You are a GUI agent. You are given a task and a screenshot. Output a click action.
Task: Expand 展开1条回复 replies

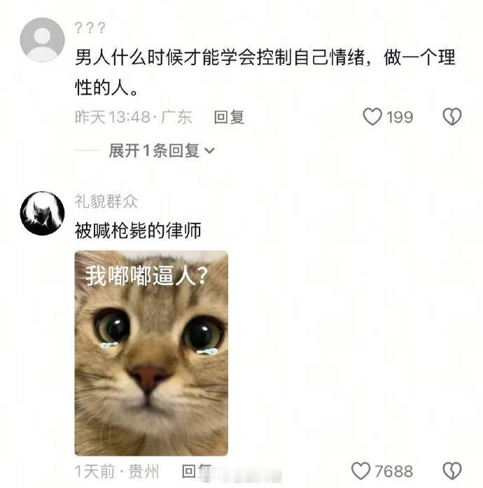point(162,151)
